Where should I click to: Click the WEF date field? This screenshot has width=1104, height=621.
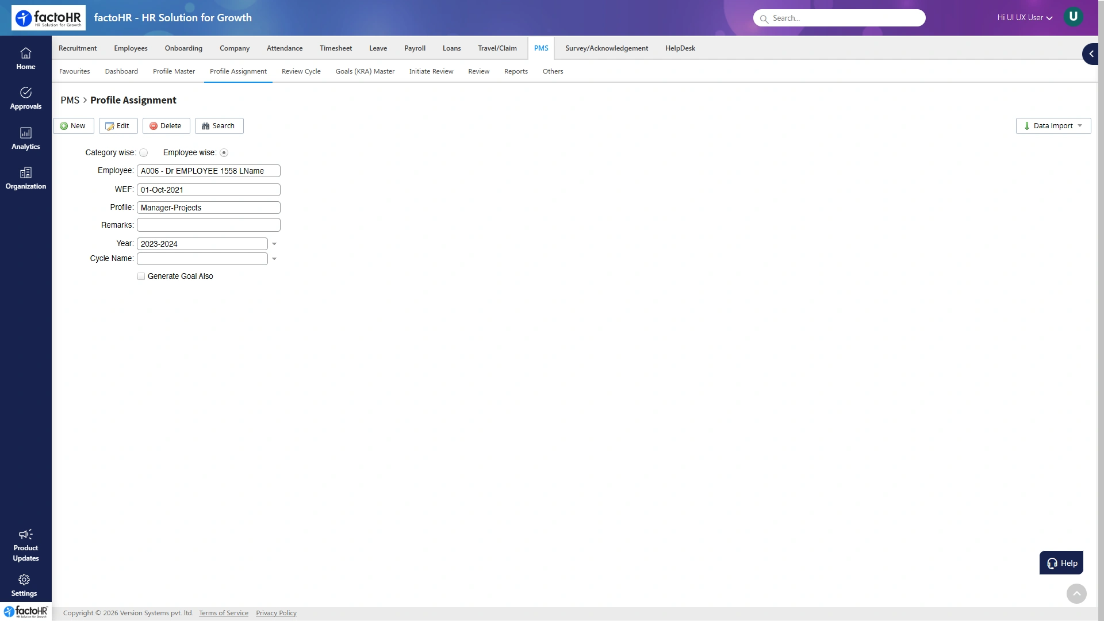tap(209, 190)
